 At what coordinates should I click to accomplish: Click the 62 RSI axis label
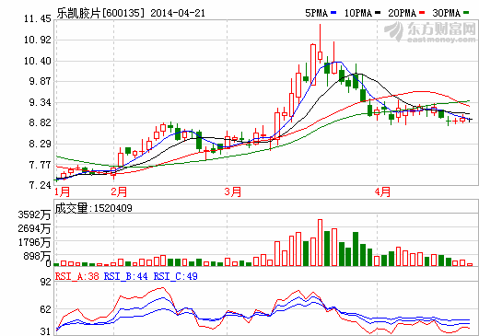(x=46, y=309)
